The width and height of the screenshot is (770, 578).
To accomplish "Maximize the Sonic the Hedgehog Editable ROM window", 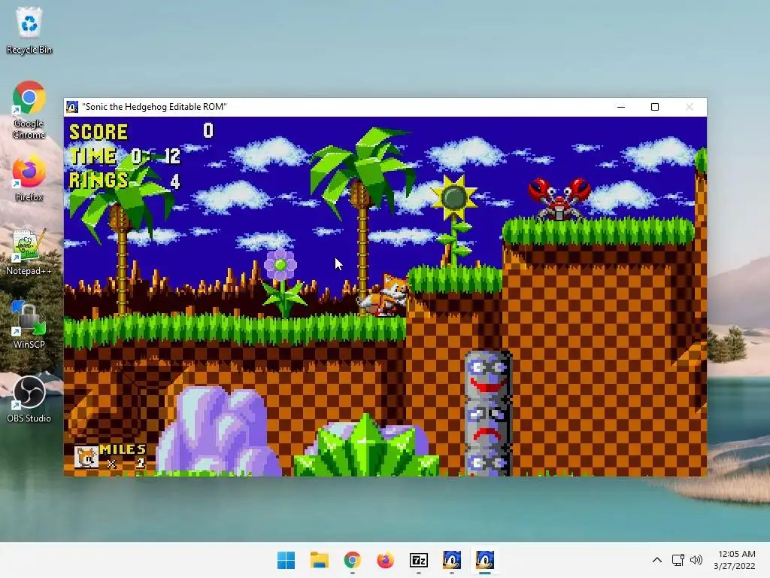I will click(655, 107).
